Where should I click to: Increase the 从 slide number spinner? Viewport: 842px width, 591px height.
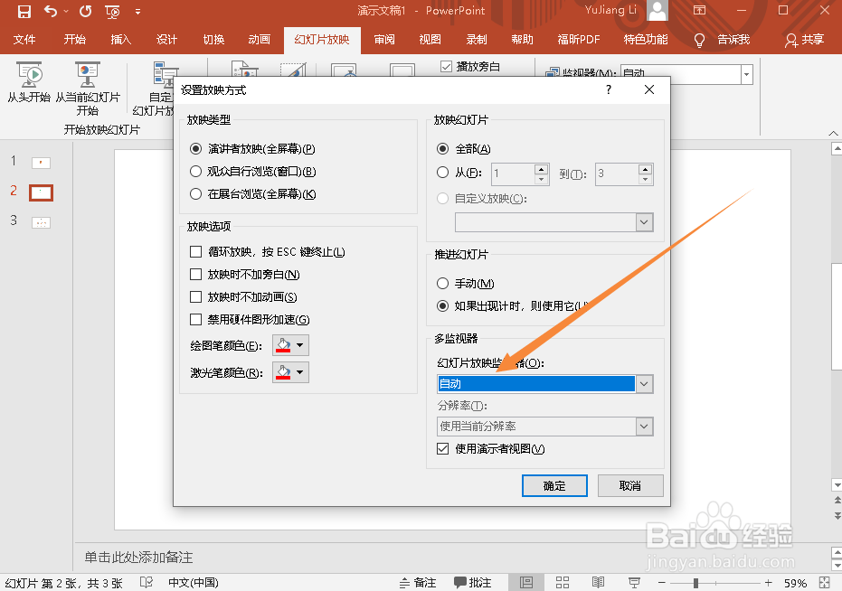coord(541,169)
